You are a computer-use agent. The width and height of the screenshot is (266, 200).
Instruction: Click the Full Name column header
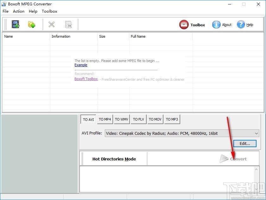tap(161, 36)
